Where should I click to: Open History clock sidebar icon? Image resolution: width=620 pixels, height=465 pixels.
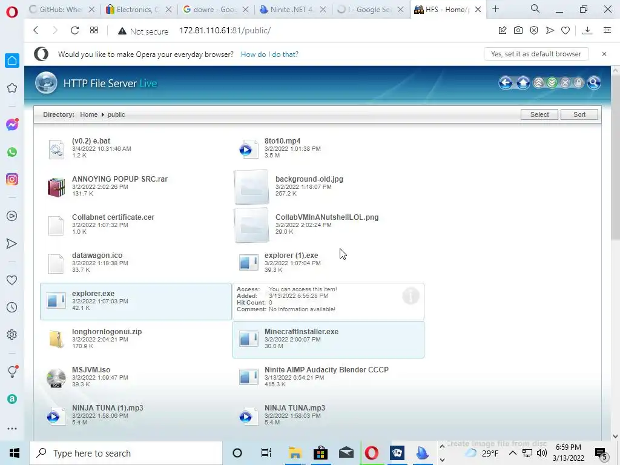pos(12,307)
